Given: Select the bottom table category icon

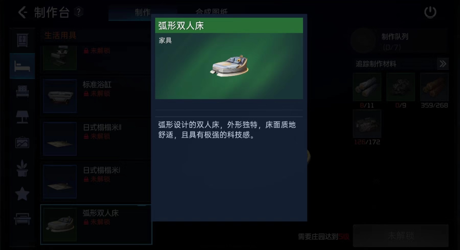Looking at the screenshot, I should tap(22, 219).
